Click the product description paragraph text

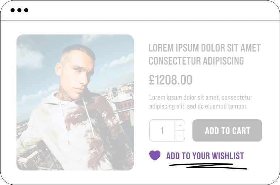tap(201, 102)
